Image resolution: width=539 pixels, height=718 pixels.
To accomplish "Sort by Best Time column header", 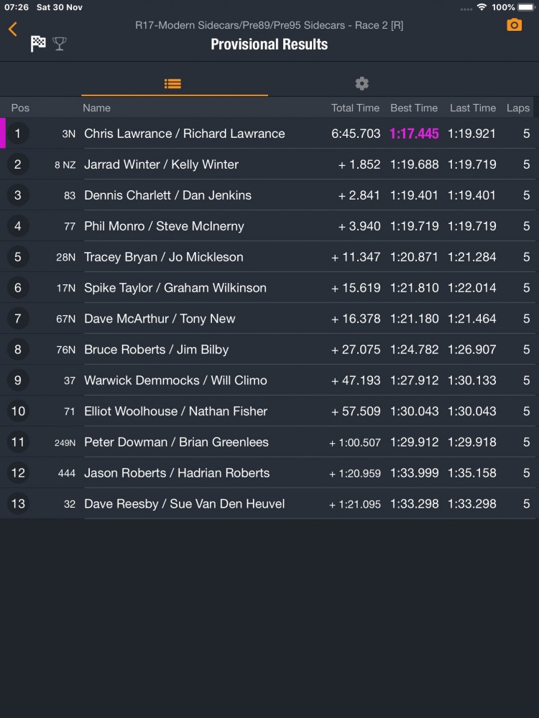I will pos(414,108).
